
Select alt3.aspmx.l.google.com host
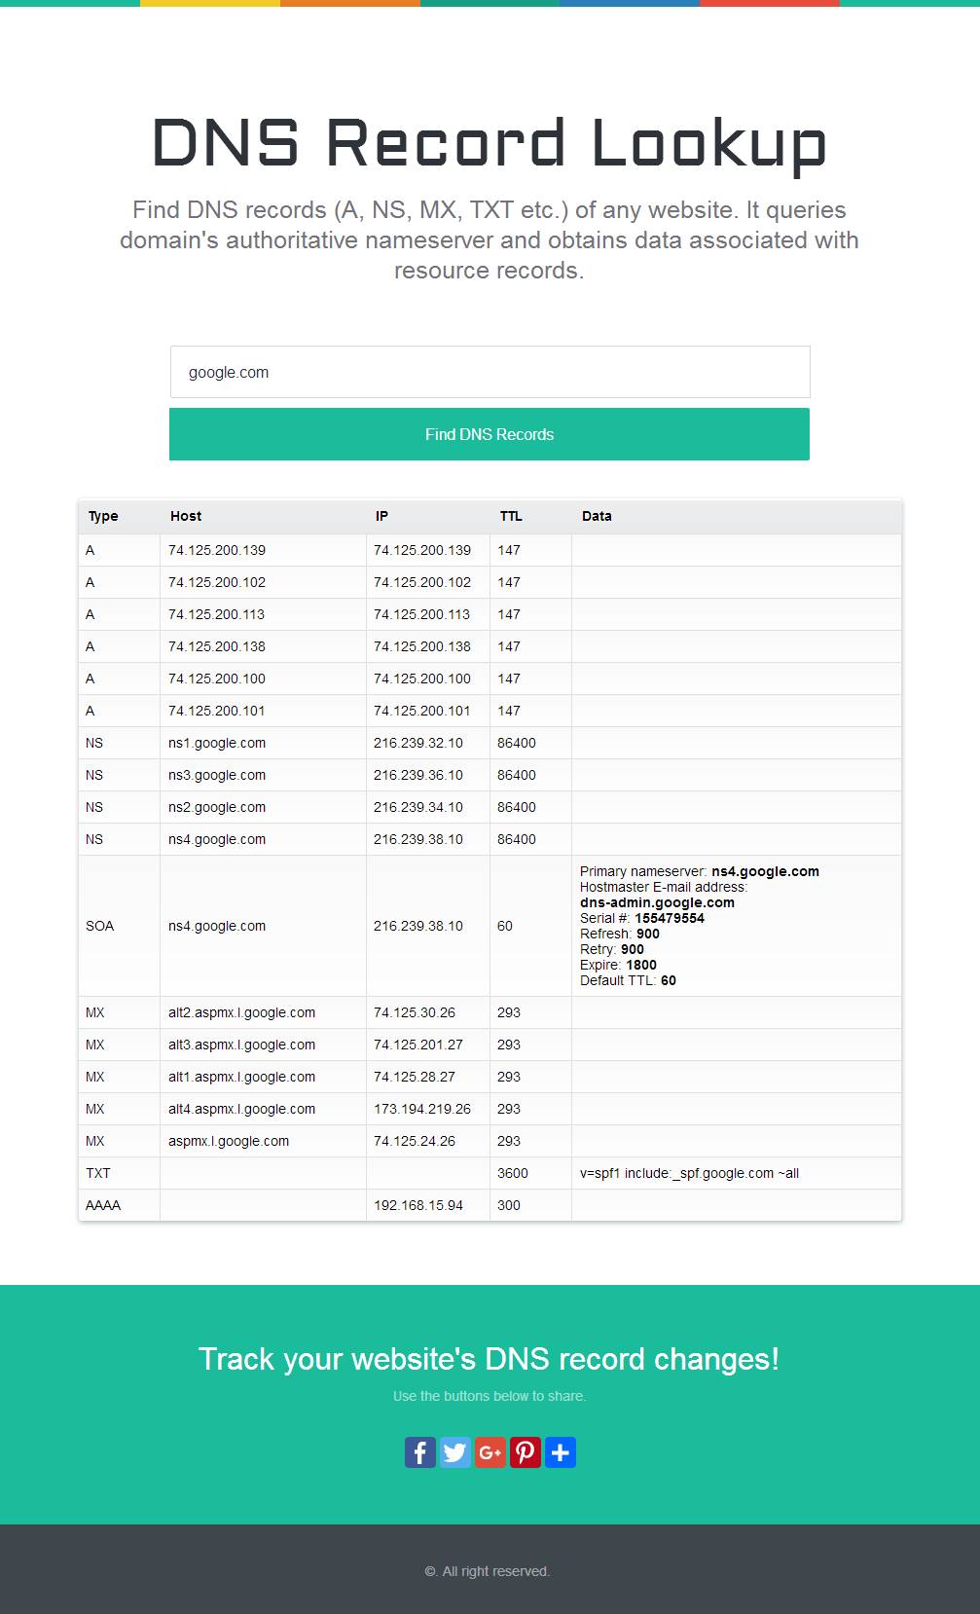[241, 1045]
